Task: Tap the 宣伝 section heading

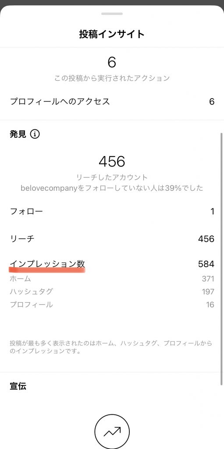Action: [18, 386]
